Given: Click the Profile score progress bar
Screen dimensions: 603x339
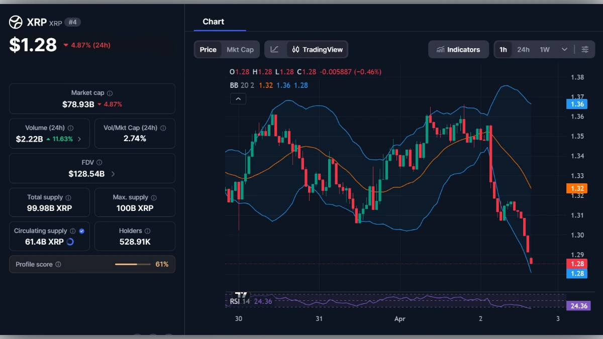Looking at the screenshot, I should click(x=132, y=264).
